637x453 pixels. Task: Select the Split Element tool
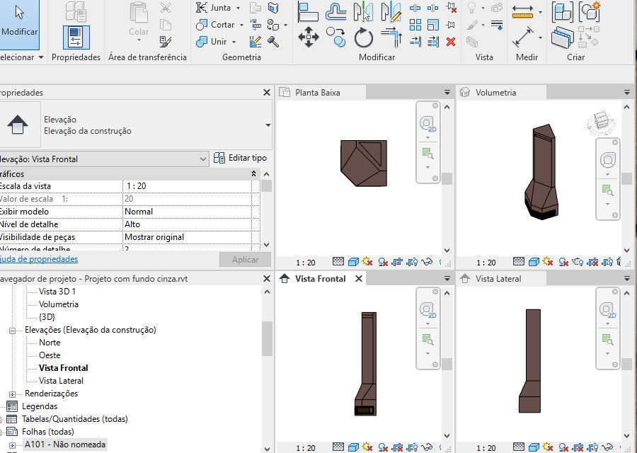415,8
